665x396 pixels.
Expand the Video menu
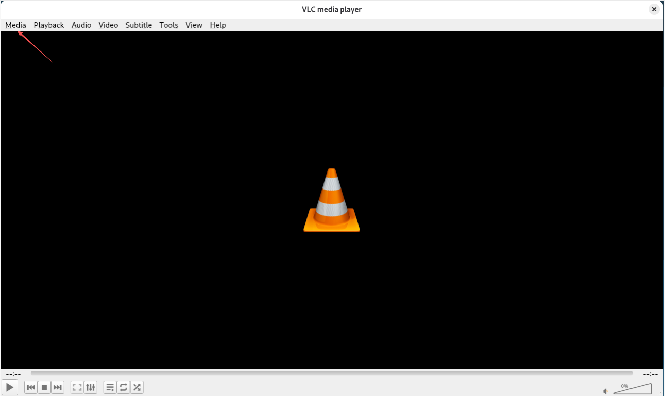tap(108, 25)
